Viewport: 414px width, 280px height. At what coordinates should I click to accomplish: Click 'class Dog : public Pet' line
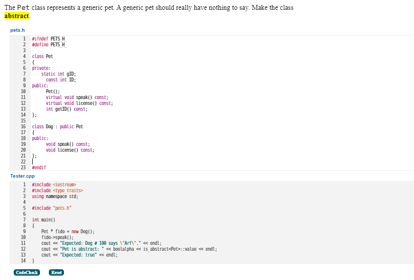(x=58, y=127)
